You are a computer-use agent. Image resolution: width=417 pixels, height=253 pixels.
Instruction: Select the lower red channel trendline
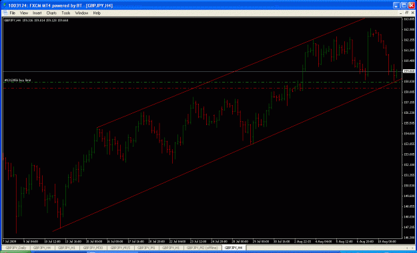(x=228, y=155)
